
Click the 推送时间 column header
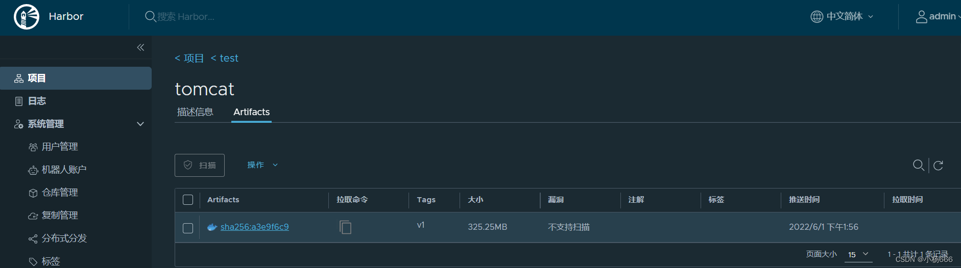[x=804, y=200]
